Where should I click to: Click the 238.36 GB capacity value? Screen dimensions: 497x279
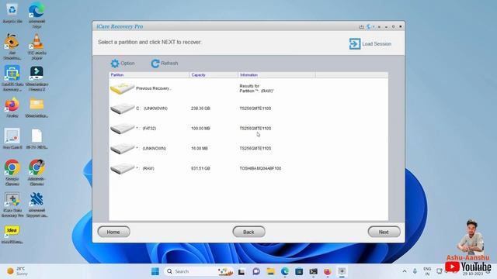[200, 108]
